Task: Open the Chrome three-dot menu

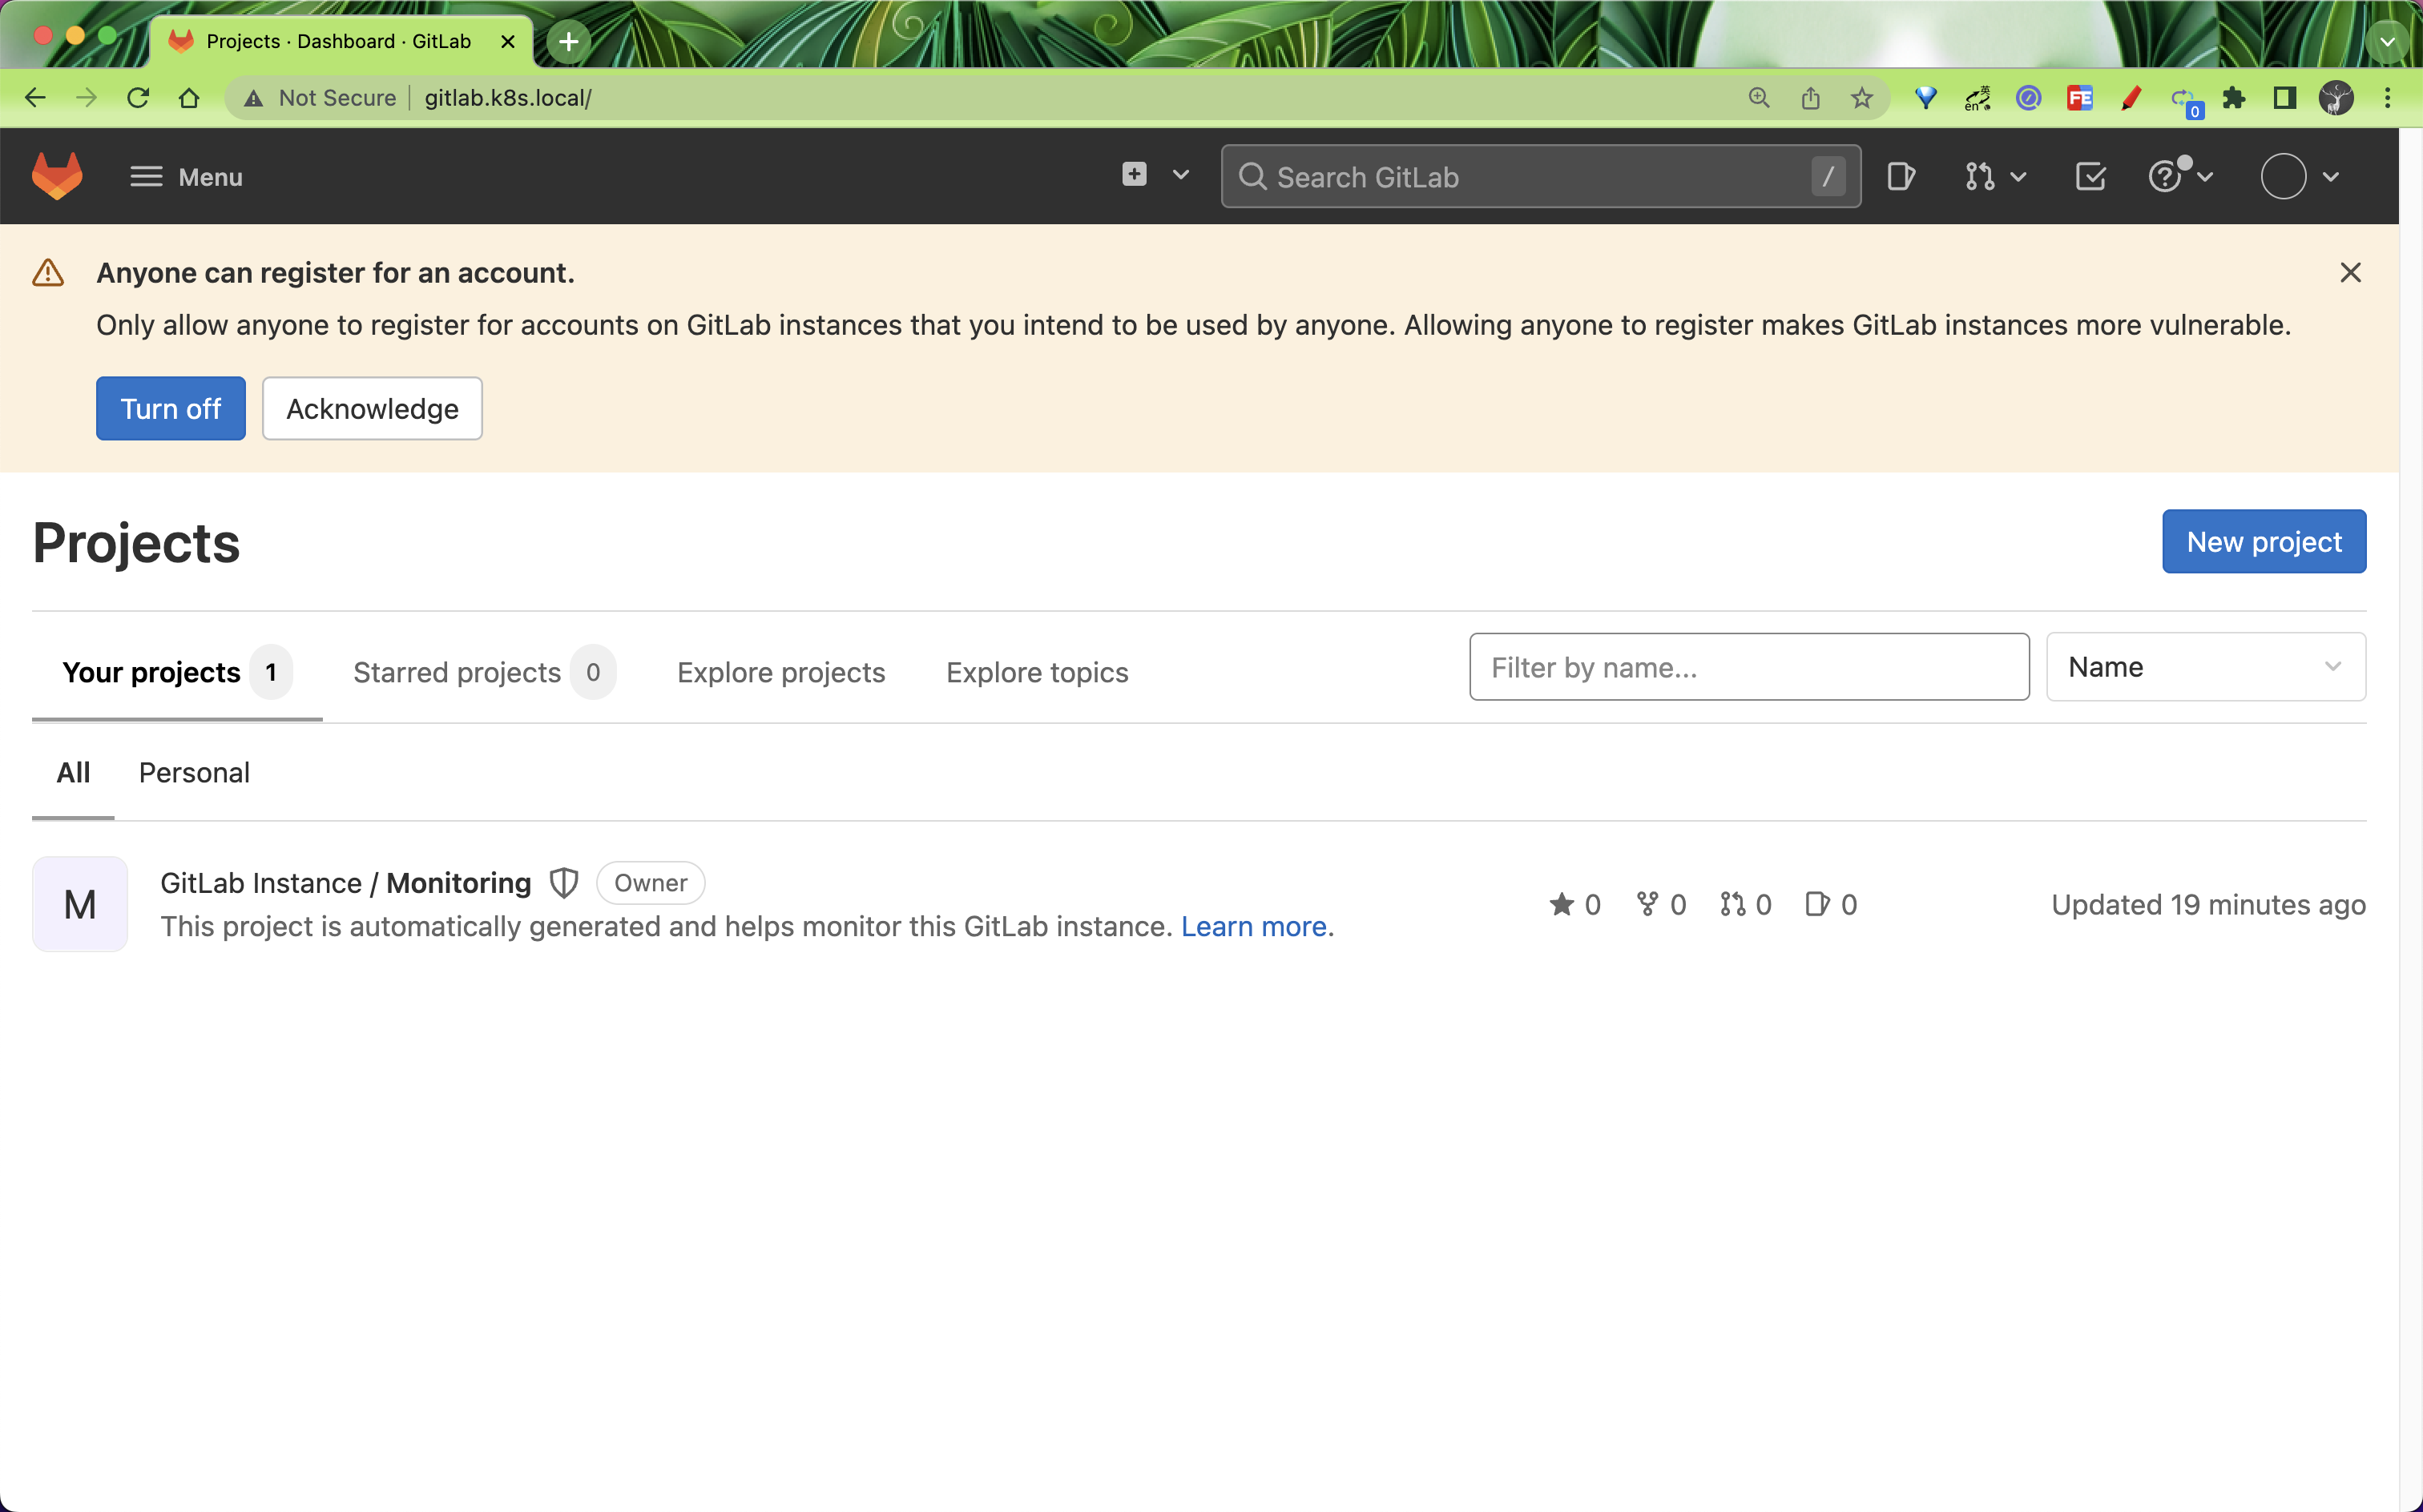Action: tap(2388, 98)
